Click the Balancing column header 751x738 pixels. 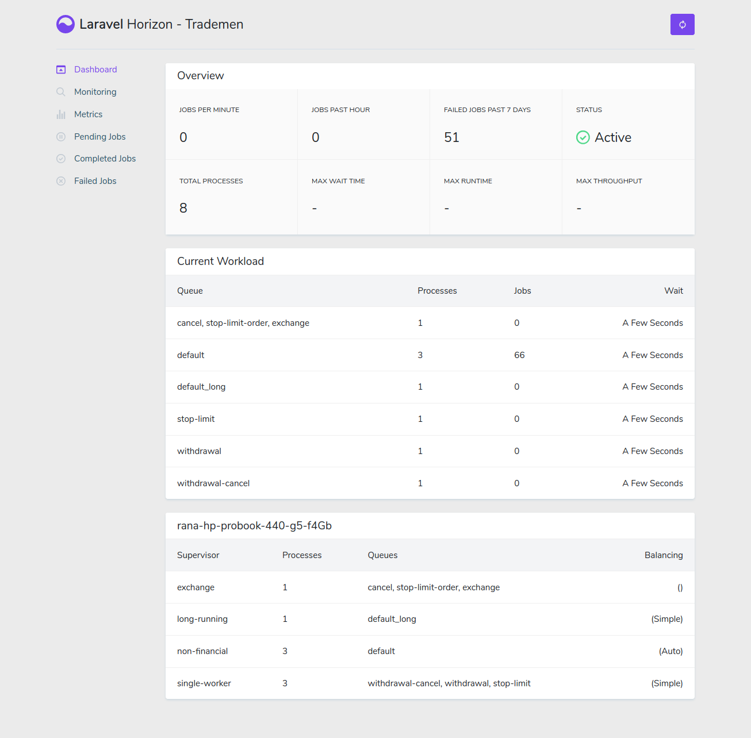[664, 555]
